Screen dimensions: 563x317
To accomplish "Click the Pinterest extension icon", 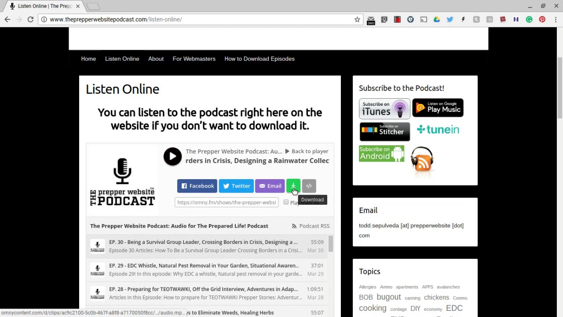I will point(542,19).
